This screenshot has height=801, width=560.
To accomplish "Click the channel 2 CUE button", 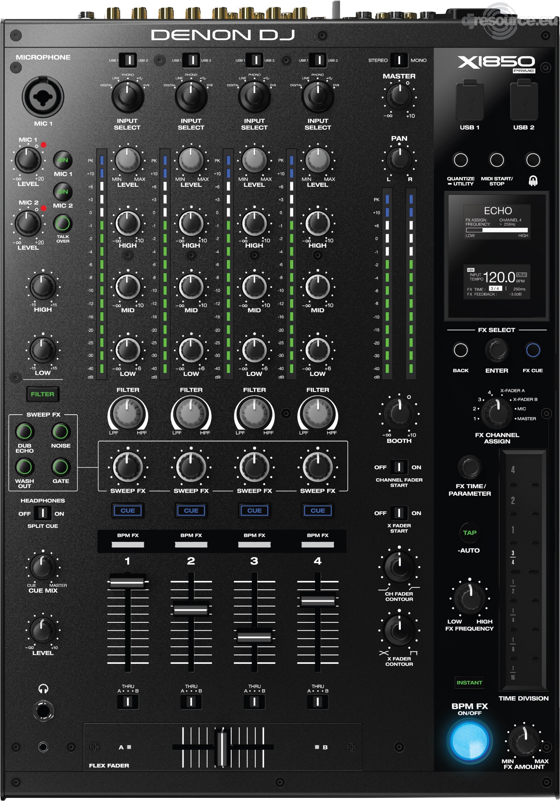I will click(x=191, y=511).
